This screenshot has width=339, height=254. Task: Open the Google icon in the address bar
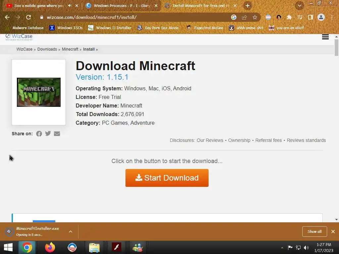tap(234, 17)
